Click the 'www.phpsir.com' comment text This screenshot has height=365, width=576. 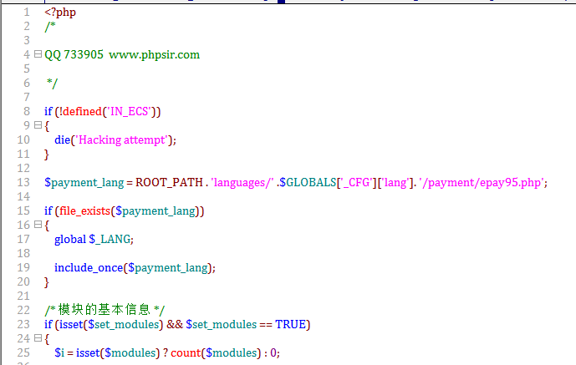pyautogui.click(x=155, y=54)
